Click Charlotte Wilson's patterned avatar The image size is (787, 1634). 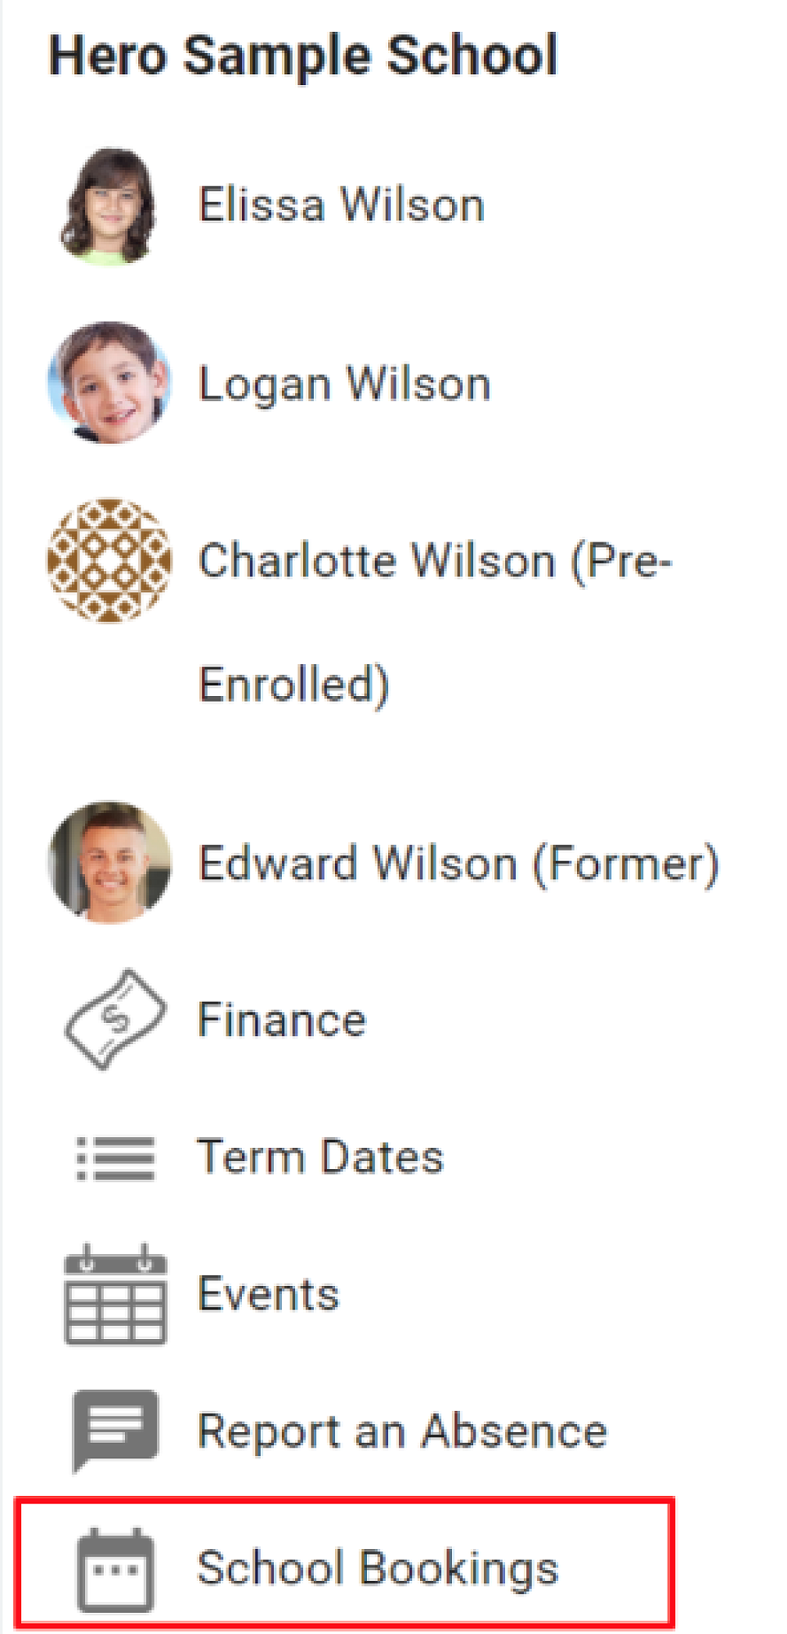pos(110,560)
